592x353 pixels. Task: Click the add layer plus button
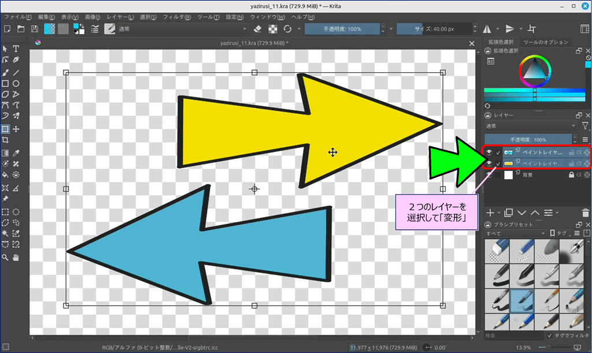click(490, 213)
